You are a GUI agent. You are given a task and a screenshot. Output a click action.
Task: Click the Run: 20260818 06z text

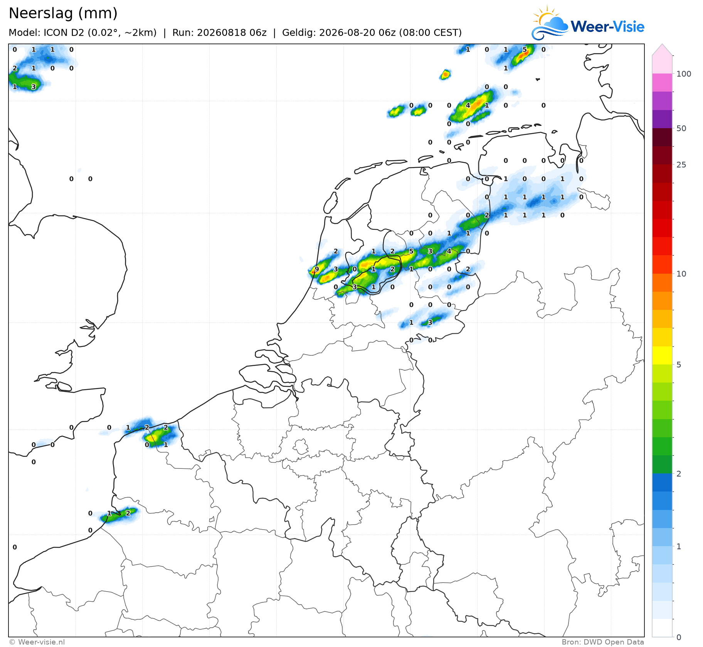click(219, 32)
